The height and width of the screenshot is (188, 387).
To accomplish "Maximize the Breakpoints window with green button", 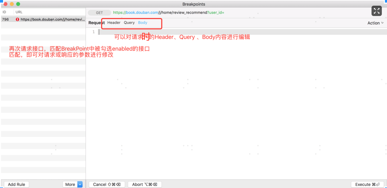I will (18, 4).
